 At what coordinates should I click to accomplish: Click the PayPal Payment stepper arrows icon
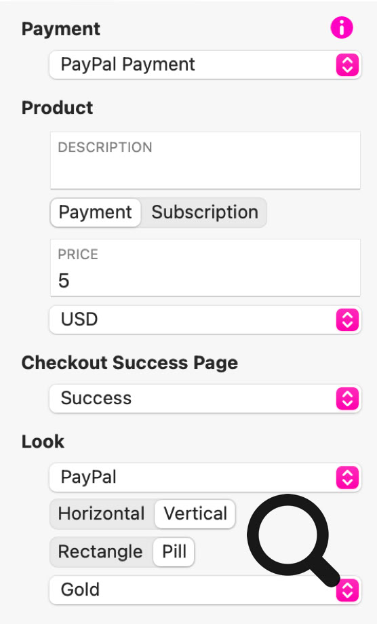[348, 65]
